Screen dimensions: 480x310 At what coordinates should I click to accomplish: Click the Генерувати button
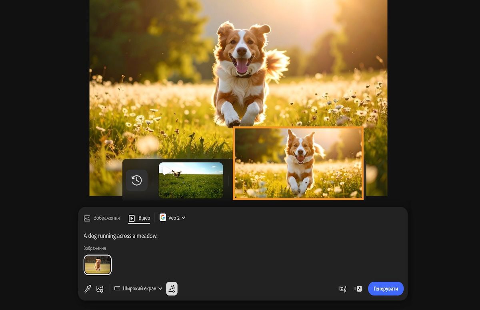click(x=386, y=289)
